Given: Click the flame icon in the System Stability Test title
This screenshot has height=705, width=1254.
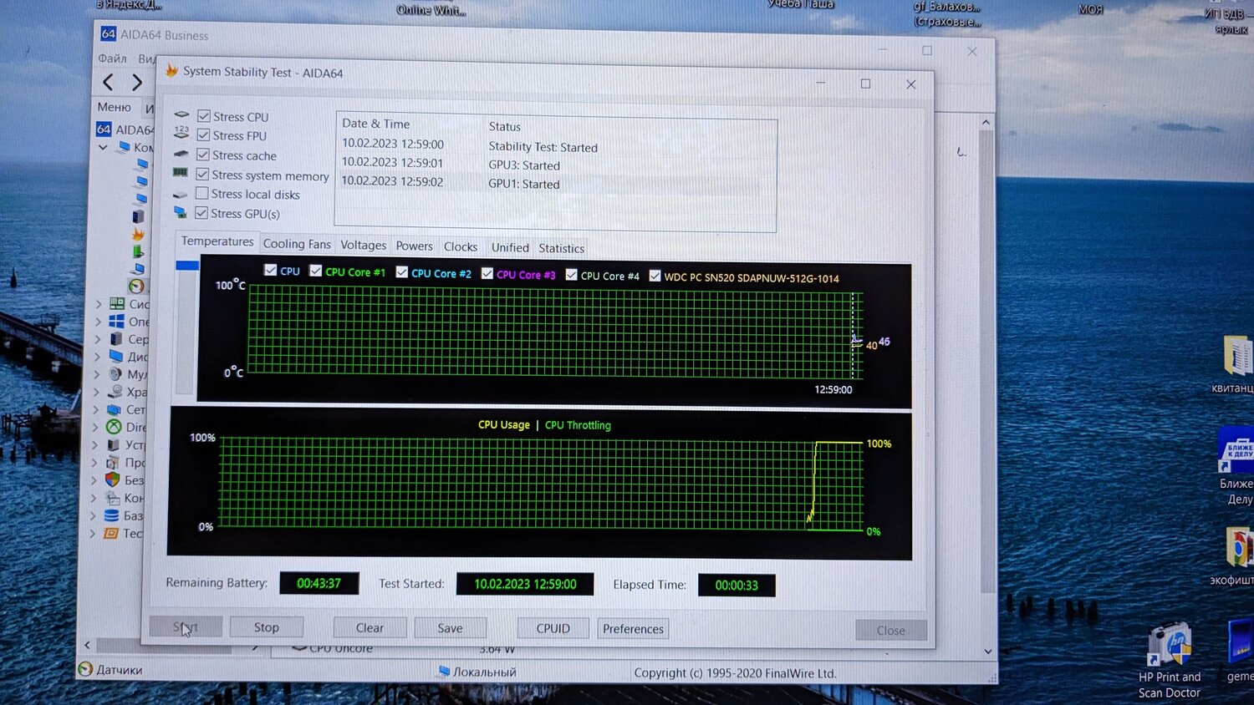Looking at the screenshot, I should click(171, 71).
